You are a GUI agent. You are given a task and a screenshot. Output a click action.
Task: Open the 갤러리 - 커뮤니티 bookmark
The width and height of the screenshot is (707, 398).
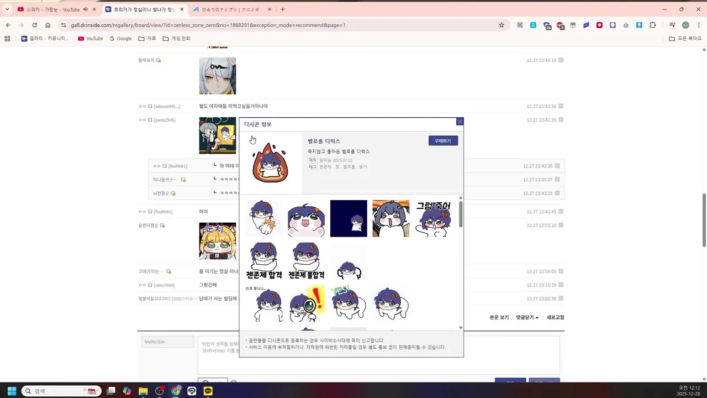coord(45,38)
